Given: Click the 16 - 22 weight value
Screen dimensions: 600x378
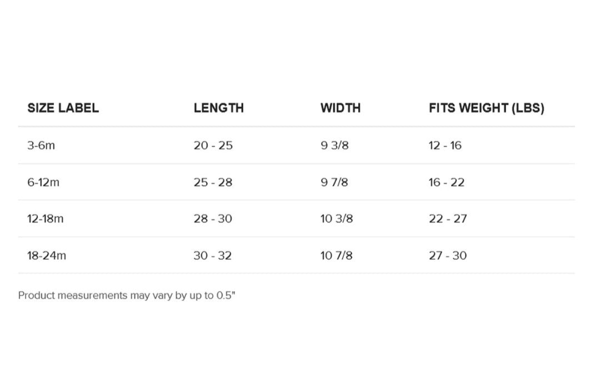Looking at the screenshot, I should pos(446,183).
